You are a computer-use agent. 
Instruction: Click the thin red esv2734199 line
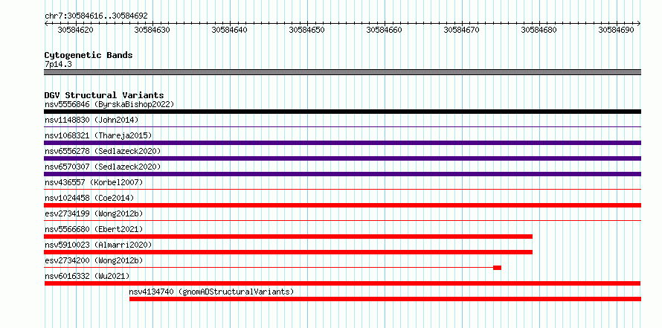coord(342,220)
